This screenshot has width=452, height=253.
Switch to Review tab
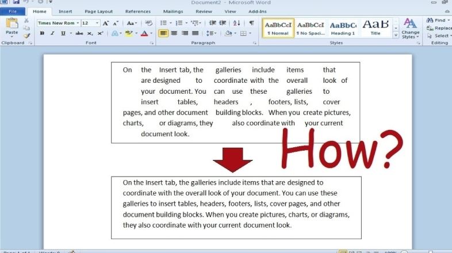coord(204,11)
